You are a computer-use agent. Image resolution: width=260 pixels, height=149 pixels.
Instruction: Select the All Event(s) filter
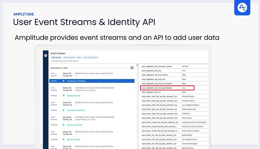56,57
